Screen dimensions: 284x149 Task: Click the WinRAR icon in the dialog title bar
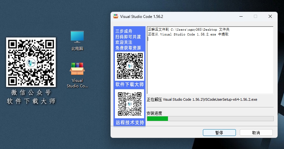116,16
